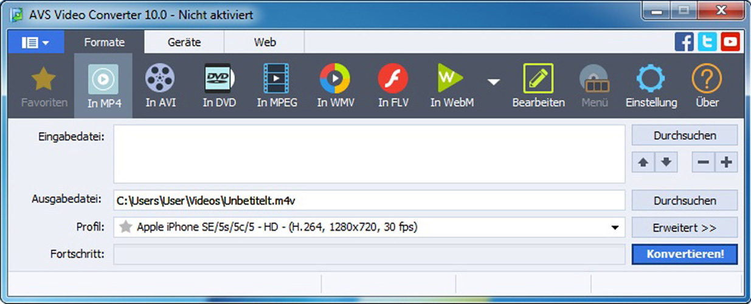The image size is (751, 304).
Task: Click the Fortschritt progress bar
Action: tap(369, 254)
